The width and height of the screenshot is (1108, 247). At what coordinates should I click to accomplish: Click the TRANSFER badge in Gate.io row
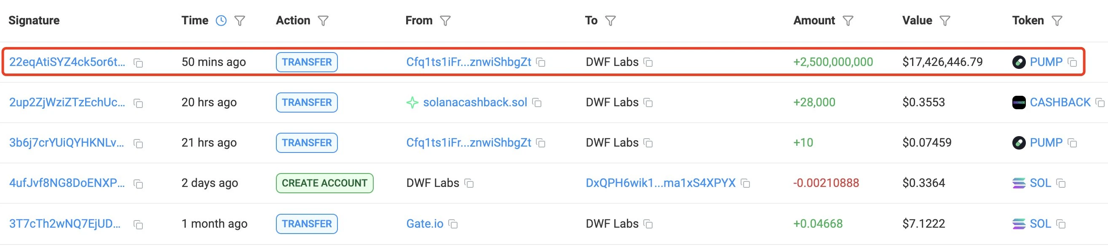(307, 224)
